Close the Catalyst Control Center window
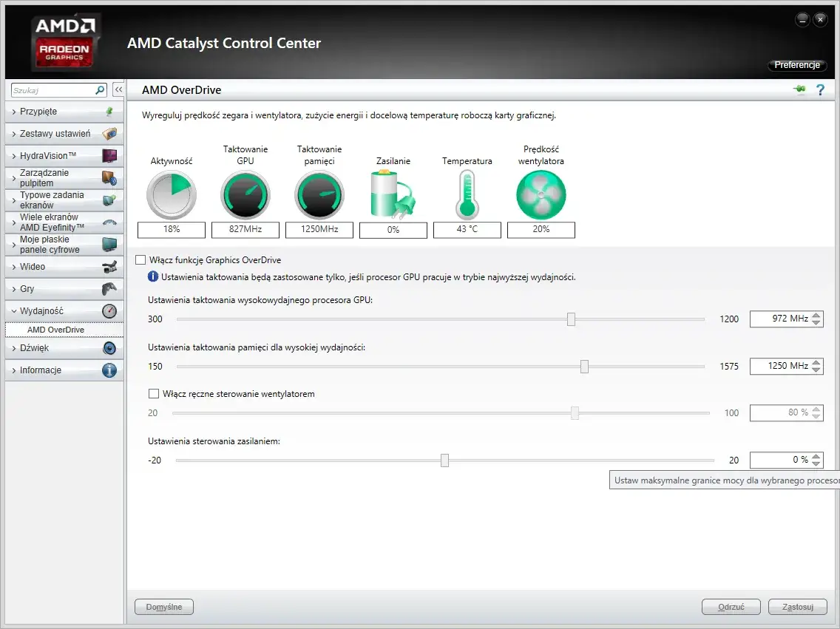 tap(820, 19)
